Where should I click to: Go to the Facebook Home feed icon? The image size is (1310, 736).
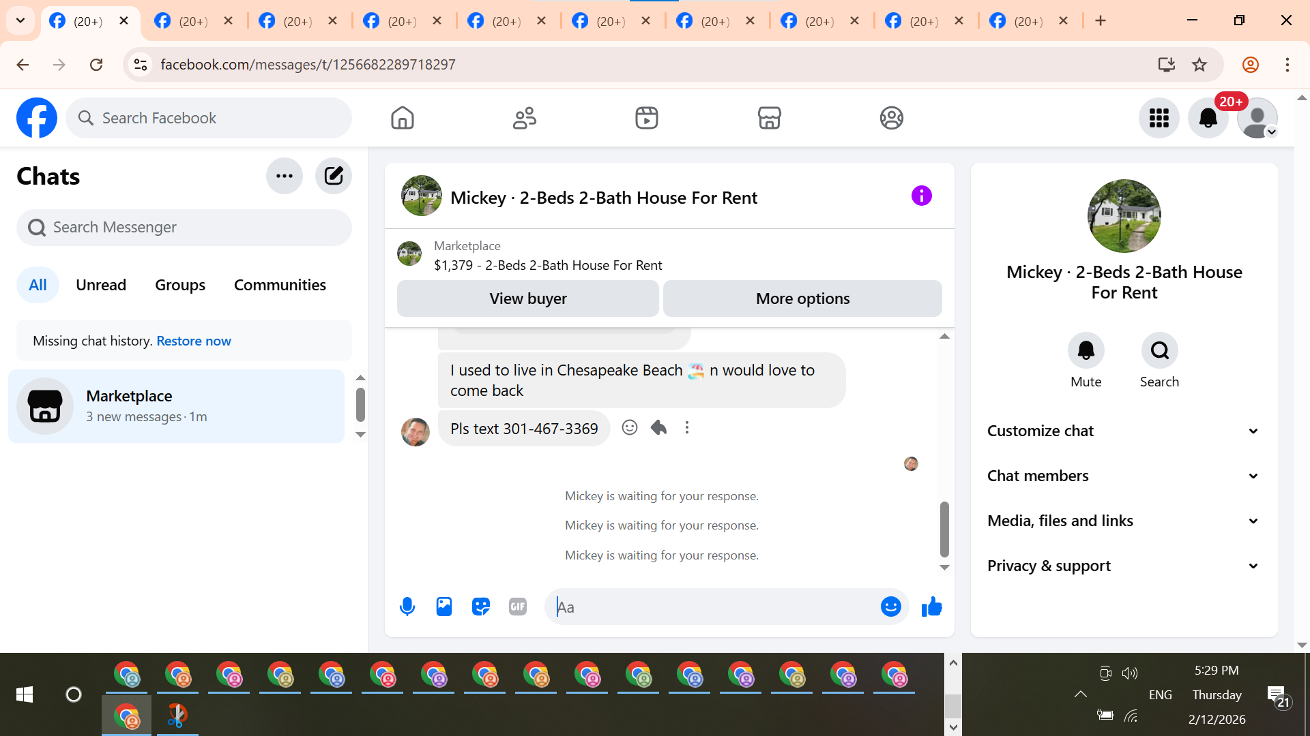click(x=403, y=118)
